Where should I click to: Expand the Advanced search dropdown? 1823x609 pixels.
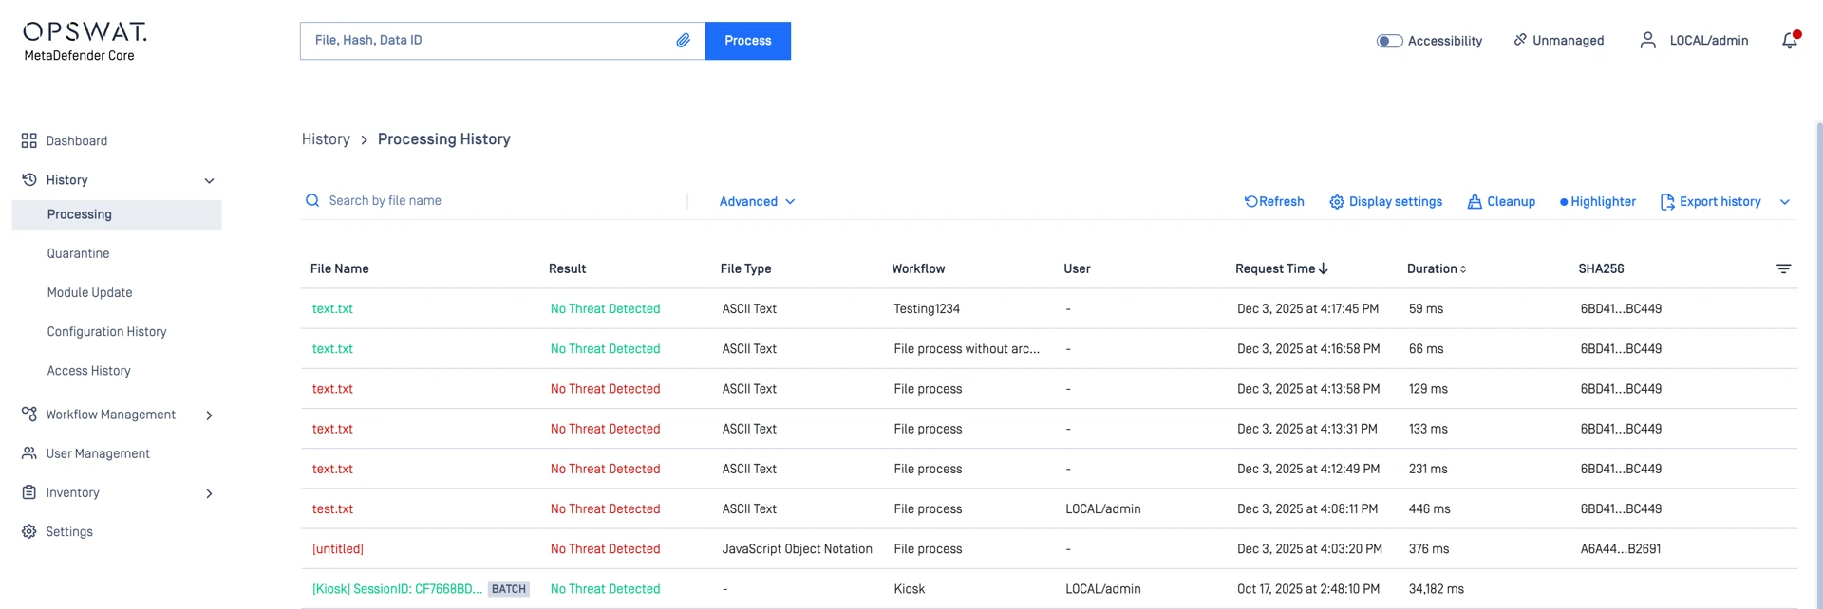(x=757, y=202)
